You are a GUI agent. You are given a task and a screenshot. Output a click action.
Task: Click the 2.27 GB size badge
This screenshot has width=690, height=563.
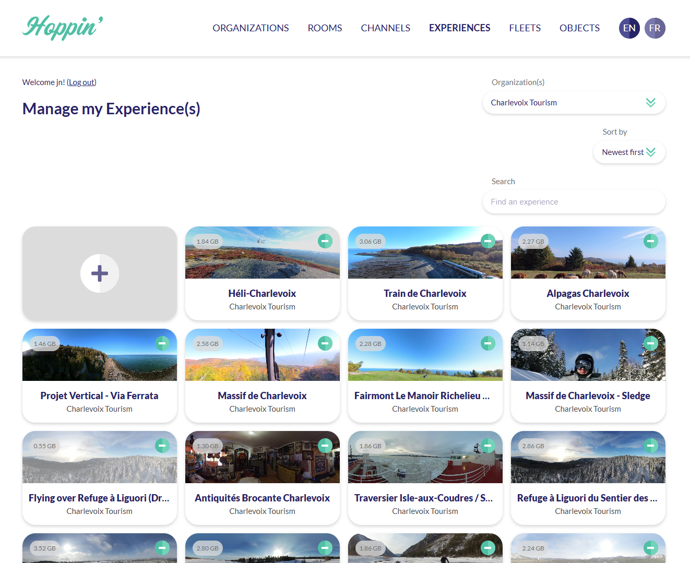click(533, 242)
